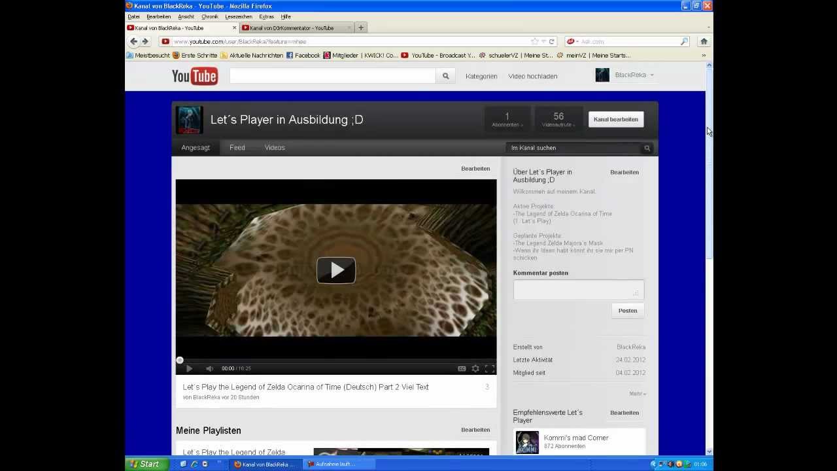Switch the video to fullscreen
Viewport: 837px width, 471px height.
pyautogui.click(x=489, y=368)
